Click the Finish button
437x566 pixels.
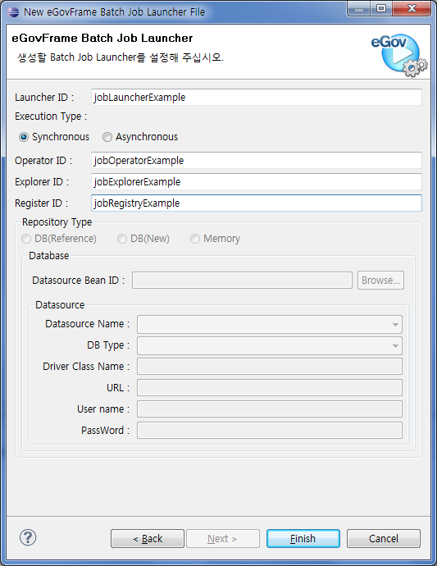303,539
